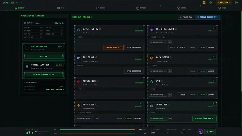Click the page scrollbar on right edge

click(x=241, y=51)
